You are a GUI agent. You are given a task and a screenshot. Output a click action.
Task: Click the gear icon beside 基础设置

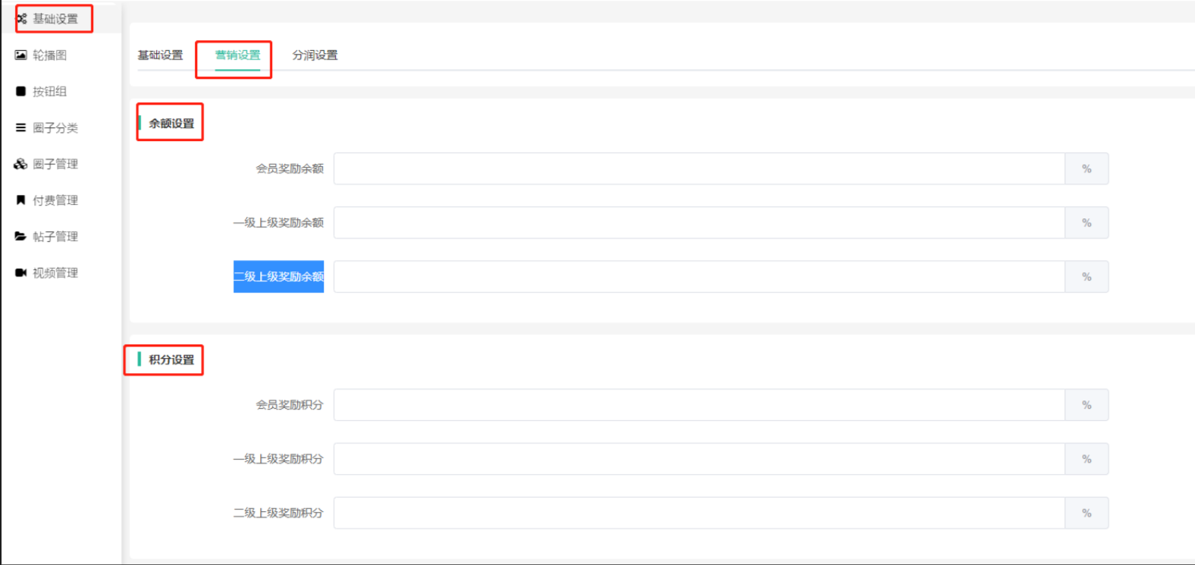[x=21, y=19]
